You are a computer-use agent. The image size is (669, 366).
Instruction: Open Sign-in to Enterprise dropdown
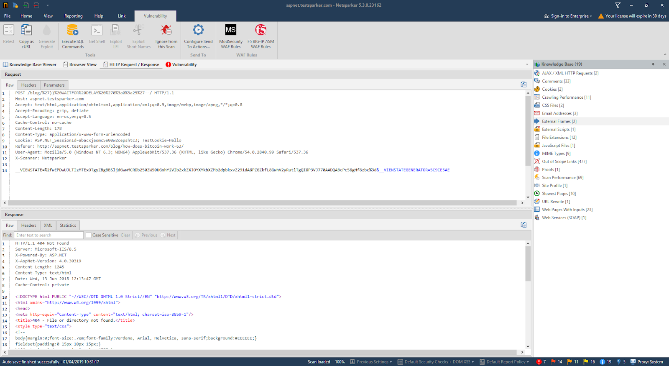click(569, 16)
